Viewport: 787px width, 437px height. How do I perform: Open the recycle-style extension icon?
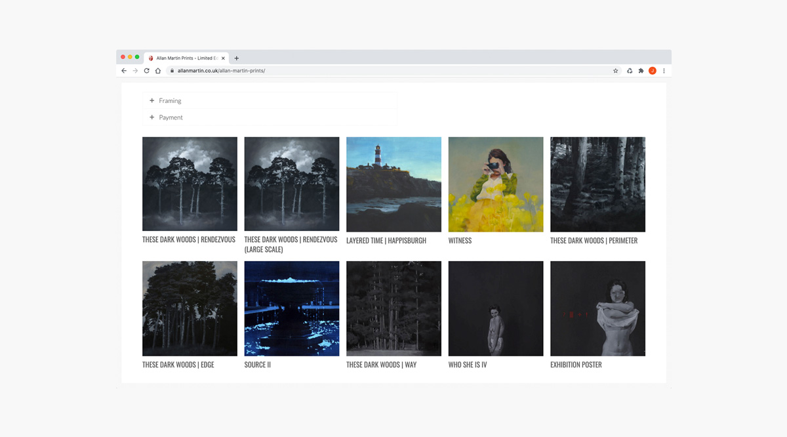coord(630,71)
